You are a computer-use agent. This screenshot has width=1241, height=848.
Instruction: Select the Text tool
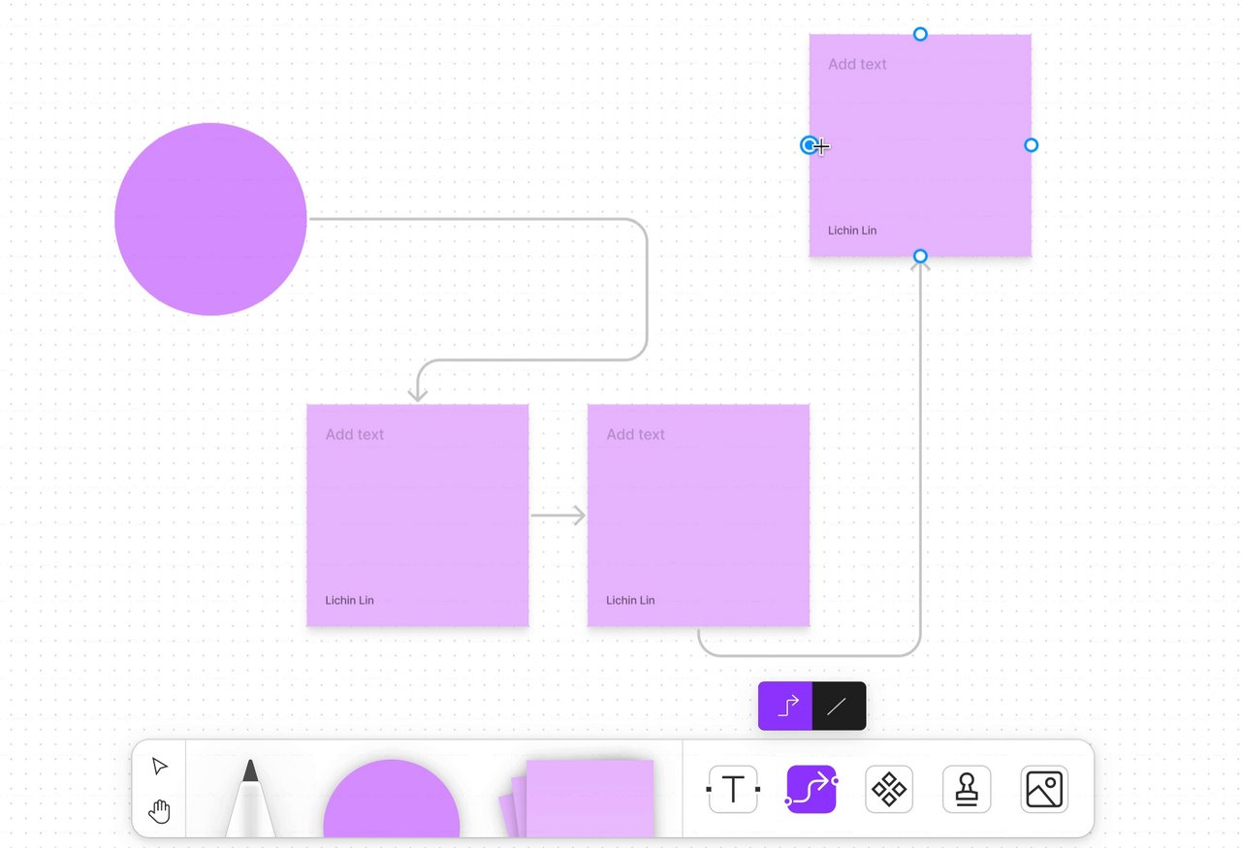click(733, 789)
